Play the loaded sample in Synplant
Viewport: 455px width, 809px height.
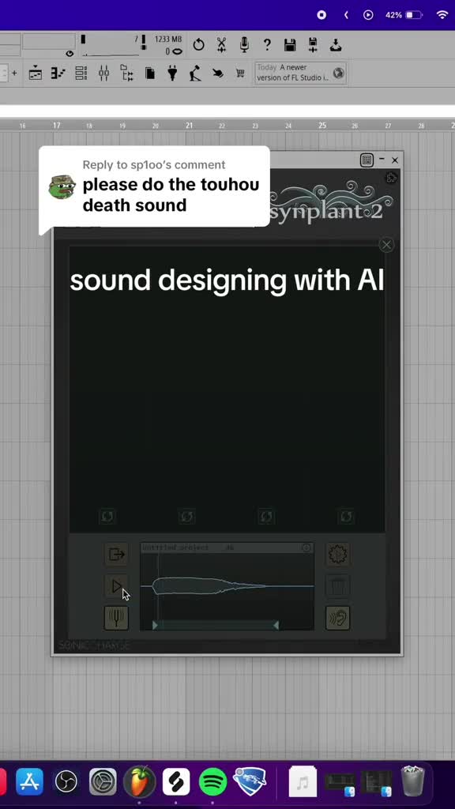click(x=117, y=586)
